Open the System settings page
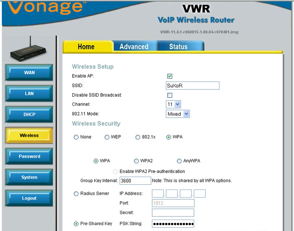This screenshot has height=231, width=294. coord(29,177)
